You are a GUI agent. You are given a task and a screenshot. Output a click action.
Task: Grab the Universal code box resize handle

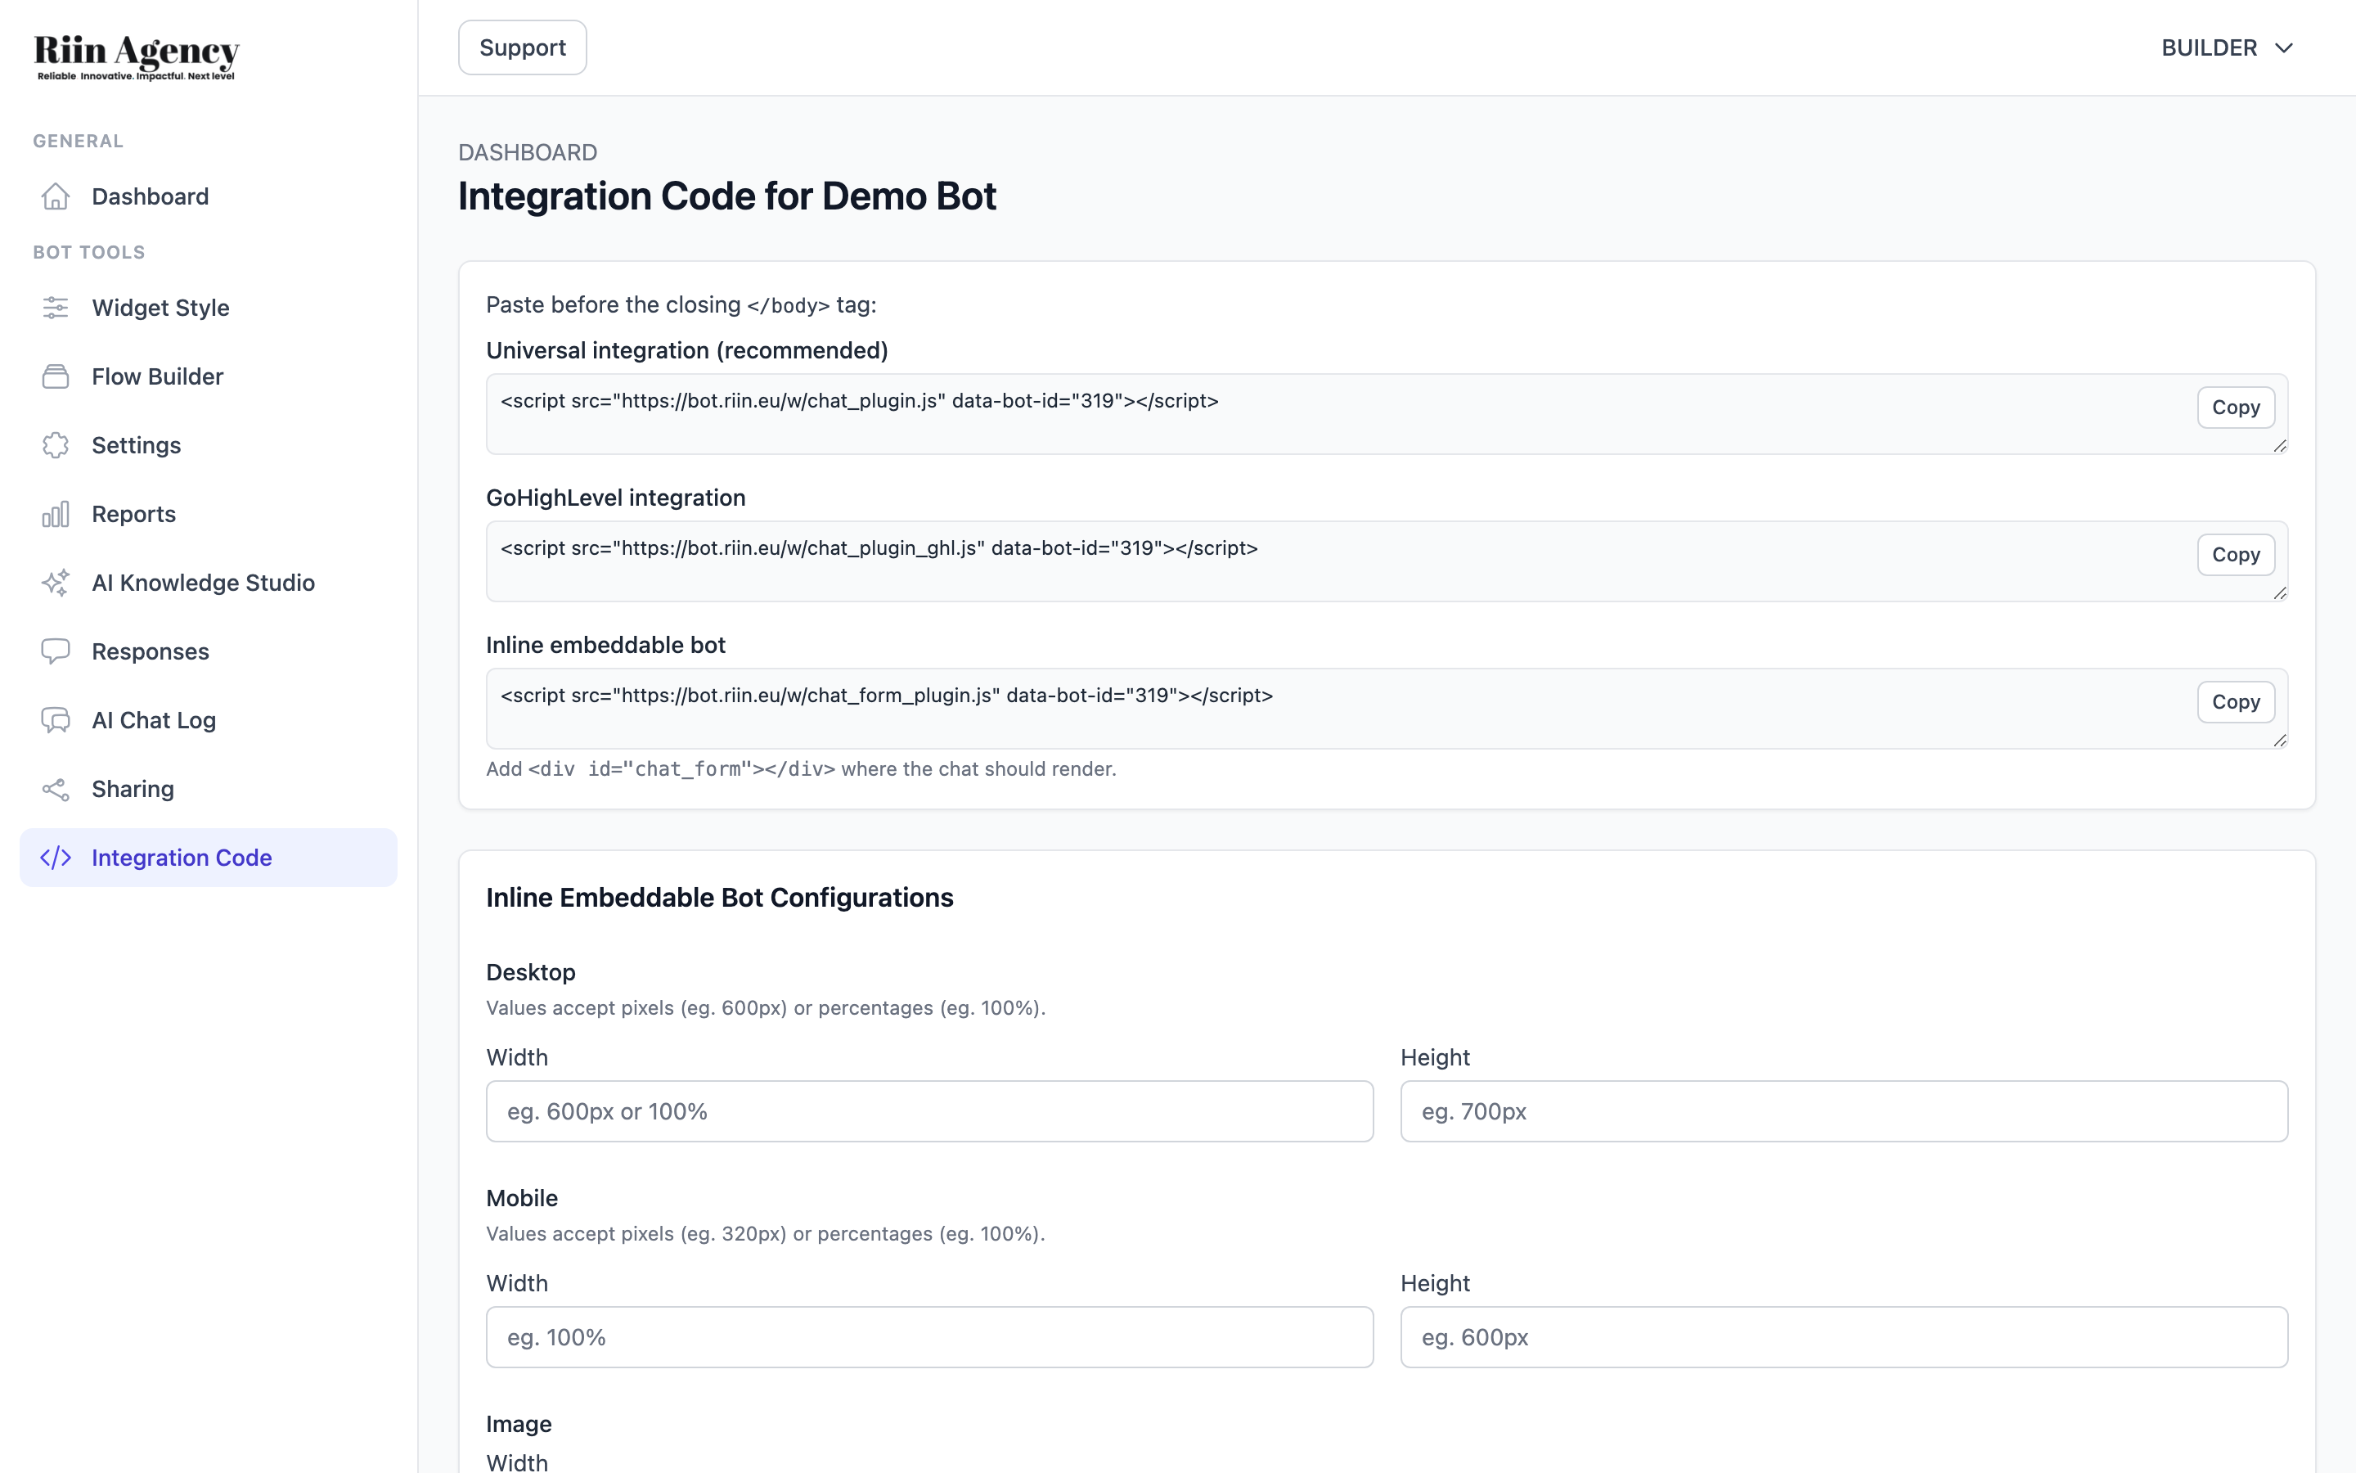(x=2280, y=446)
